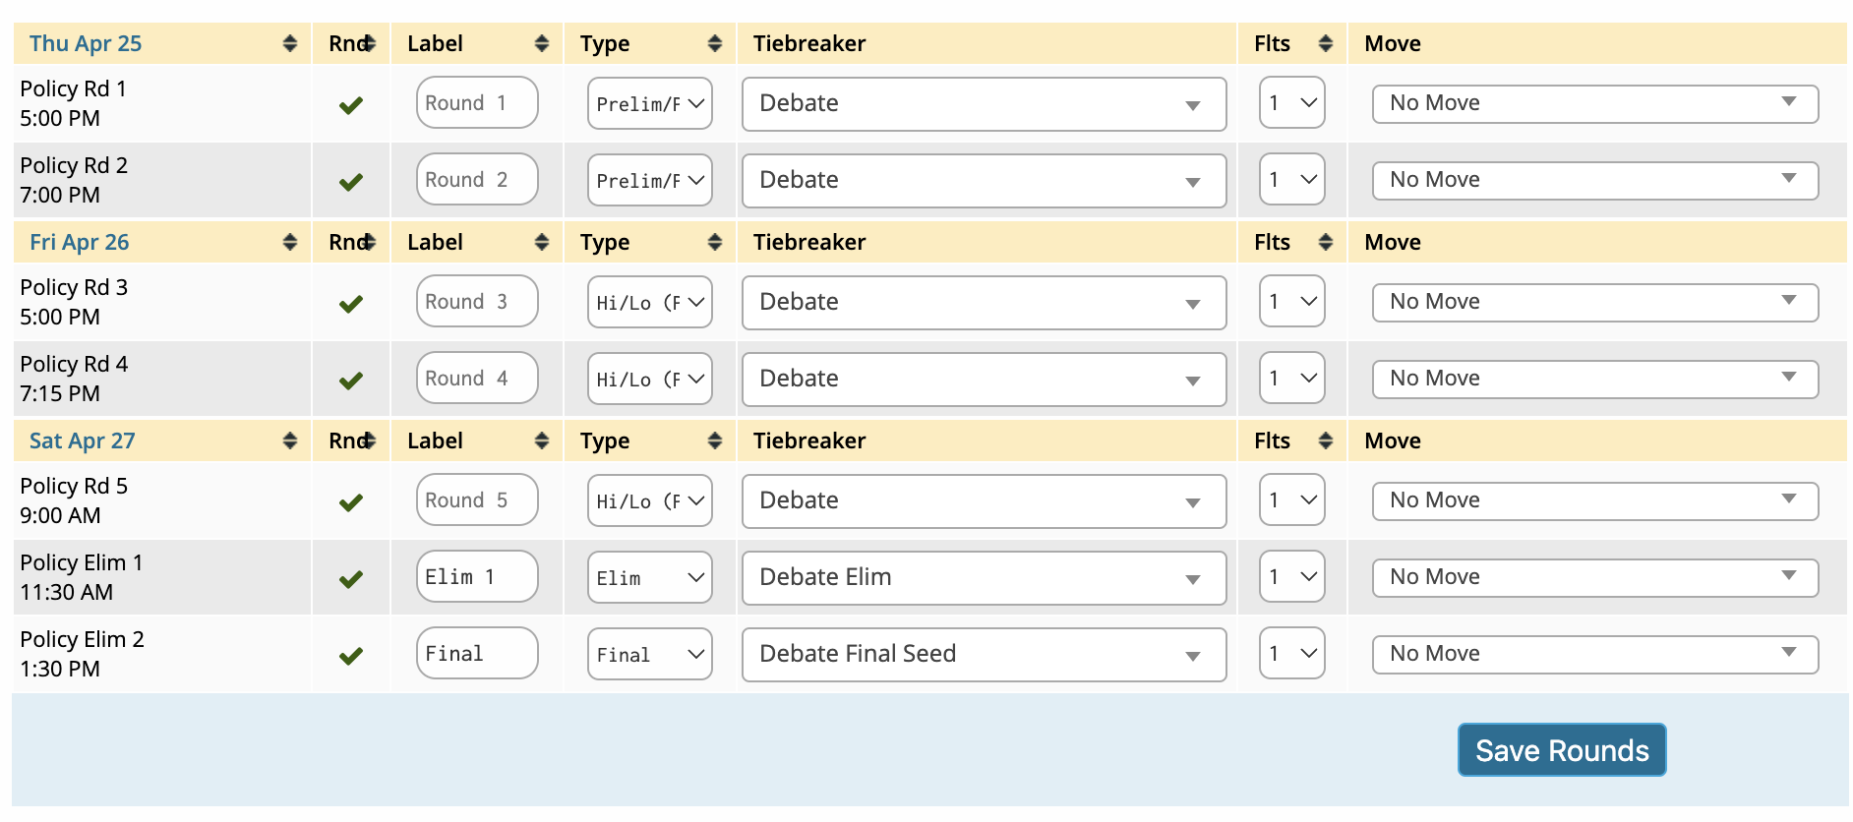Open the Type dropdown for Policy Rd 1

[x=649, y=103]
